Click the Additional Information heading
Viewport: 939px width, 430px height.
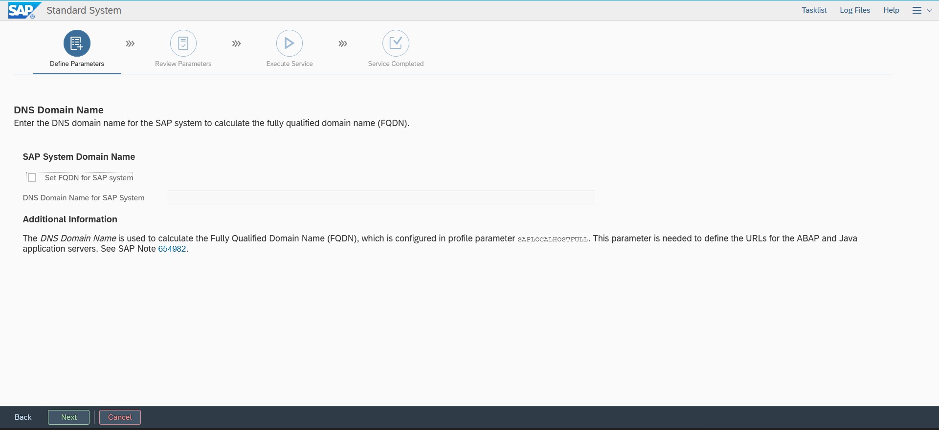70,219
